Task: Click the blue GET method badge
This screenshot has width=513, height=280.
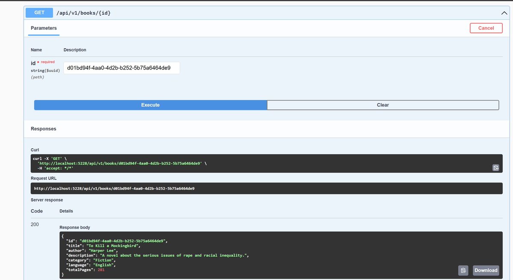Action: click(x=39, y=13)
